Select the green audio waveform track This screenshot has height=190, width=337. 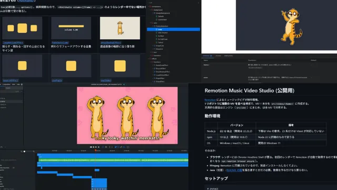(x=113, y=160)
